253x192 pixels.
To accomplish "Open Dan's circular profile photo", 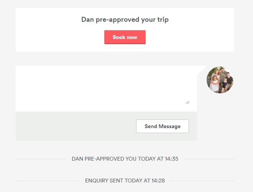I will [220, 80].
